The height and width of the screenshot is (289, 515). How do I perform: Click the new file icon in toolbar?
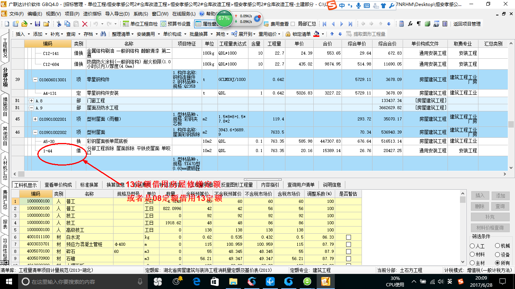(7, 24)
